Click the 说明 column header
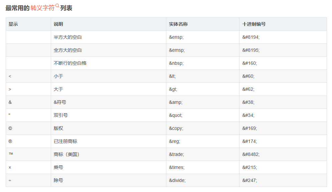Viewport: 332px width, 192px height. coord(58,24)
